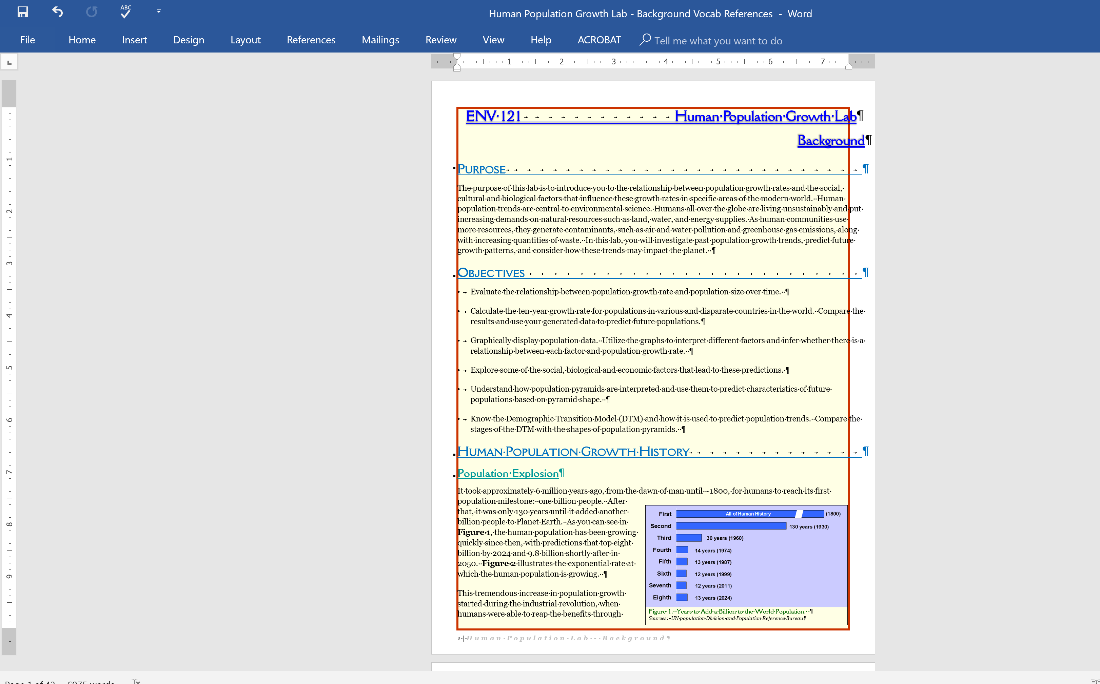Screen dimensions: 1100x684
Task: Select the Design tab
Action: click(189, 40)
